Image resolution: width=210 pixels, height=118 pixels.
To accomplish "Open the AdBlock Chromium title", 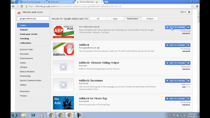I will point(91,81).
